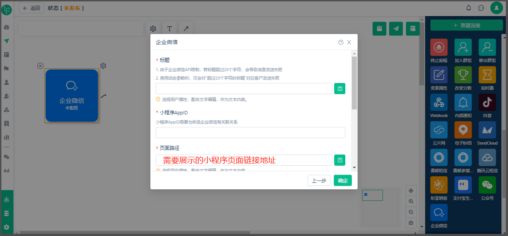Viewport: 508px width, 236px height.
Task: Open the single-user icon in left sidebar
Action: [7, 82]
